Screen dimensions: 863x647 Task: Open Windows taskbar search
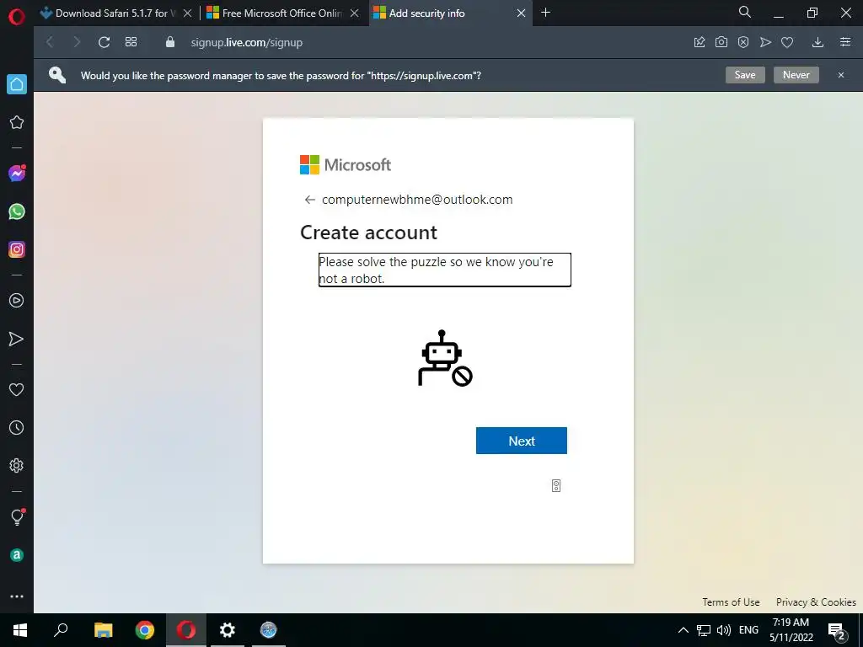tap(61, 630)
